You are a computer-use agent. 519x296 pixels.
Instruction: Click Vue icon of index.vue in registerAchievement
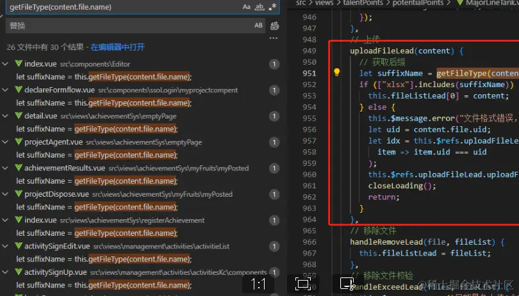(x=19, y=220)
